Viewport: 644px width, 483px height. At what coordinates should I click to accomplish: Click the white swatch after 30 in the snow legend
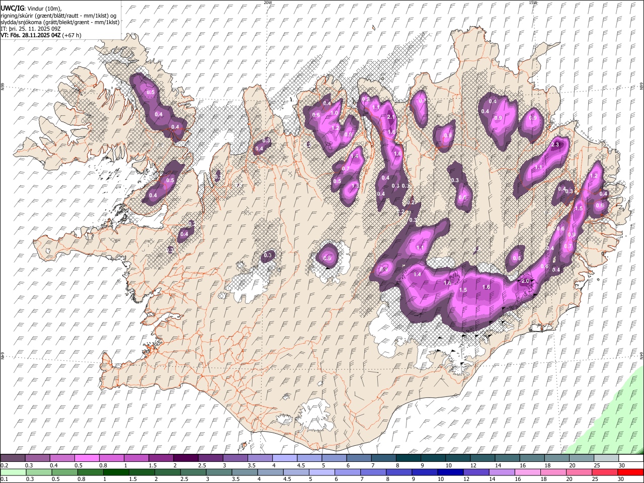coord(631,458)
